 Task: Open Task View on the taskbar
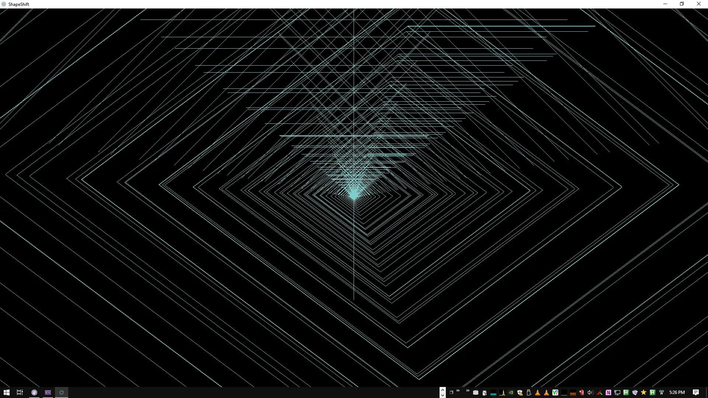(20, 392)
